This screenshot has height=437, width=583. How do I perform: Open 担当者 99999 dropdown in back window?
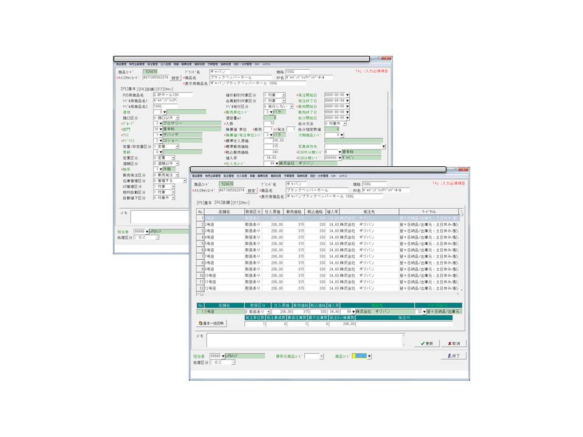[x=147, y=231]
